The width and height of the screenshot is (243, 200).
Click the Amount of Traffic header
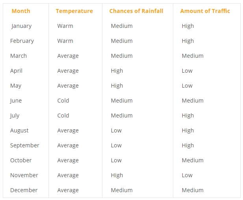(205, 11)
